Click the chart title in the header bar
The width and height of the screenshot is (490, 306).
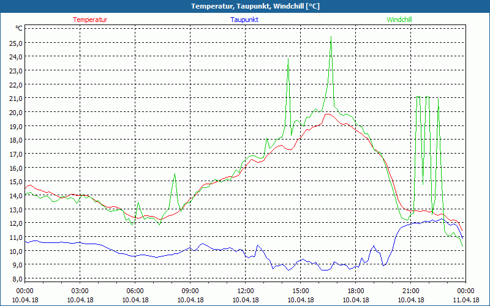245,6
